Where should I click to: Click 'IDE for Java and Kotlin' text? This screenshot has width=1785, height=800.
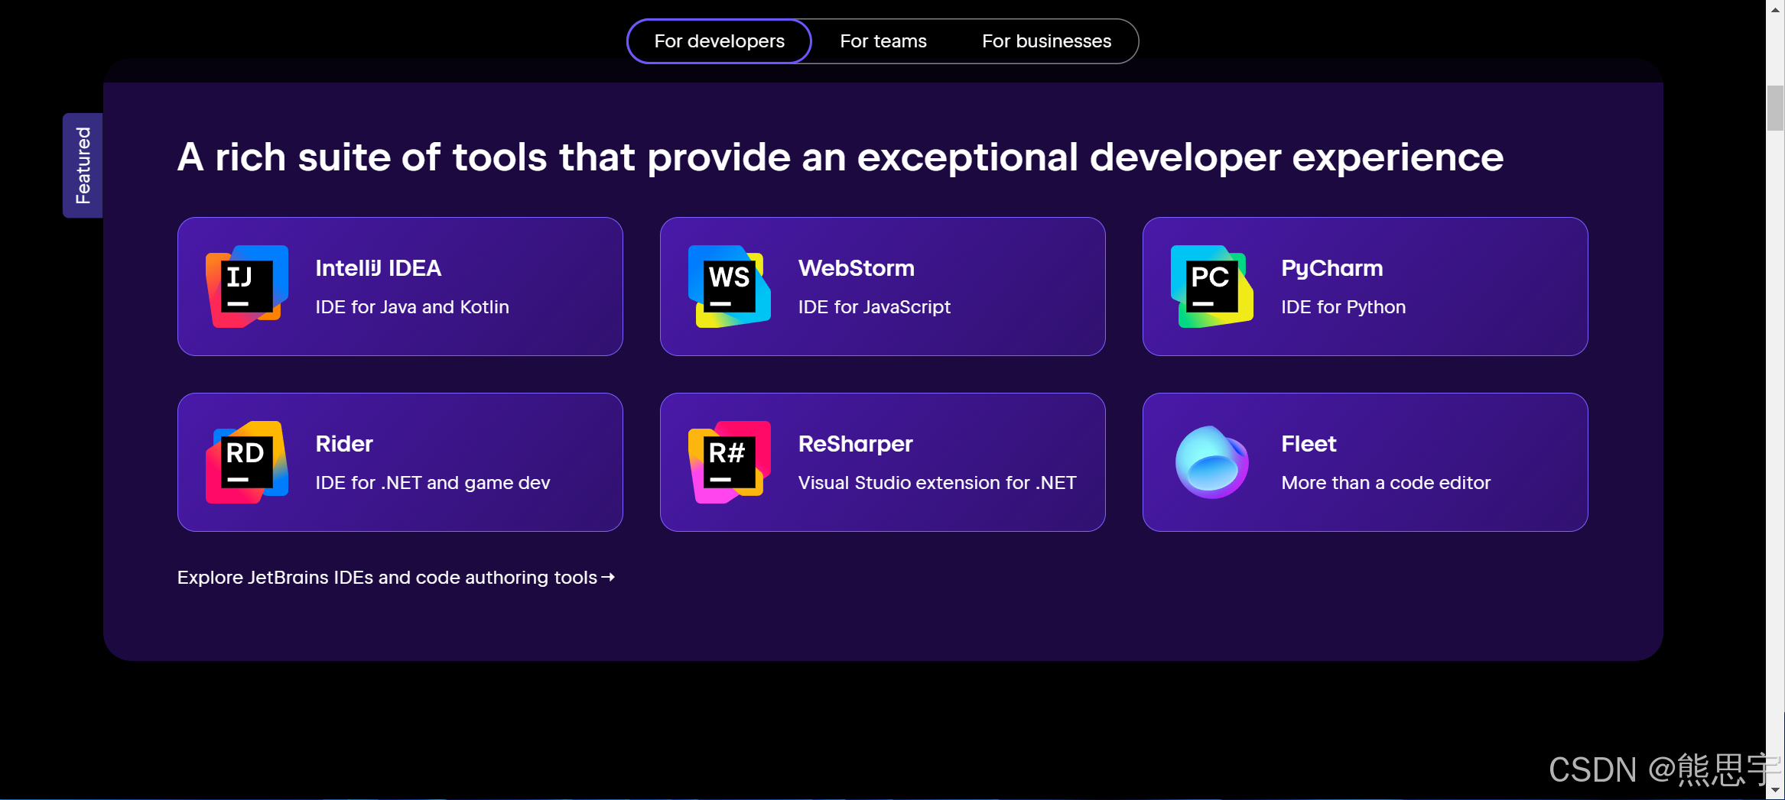pos(412,307)
